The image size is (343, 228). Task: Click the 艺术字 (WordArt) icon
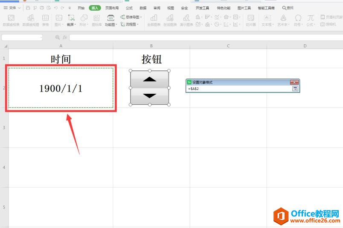tap(283, 20)
